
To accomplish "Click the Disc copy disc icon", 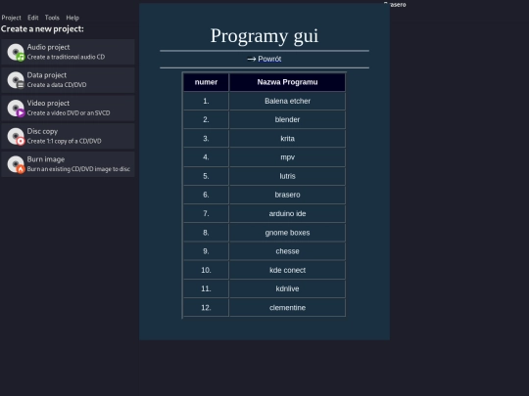I will (x=16, y=136).
